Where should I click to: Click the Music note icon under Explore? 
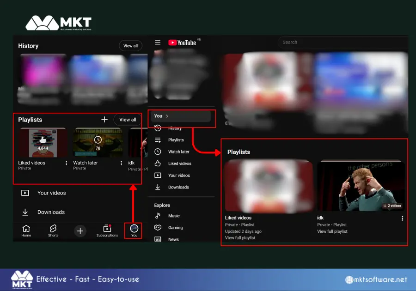[158, 216]
